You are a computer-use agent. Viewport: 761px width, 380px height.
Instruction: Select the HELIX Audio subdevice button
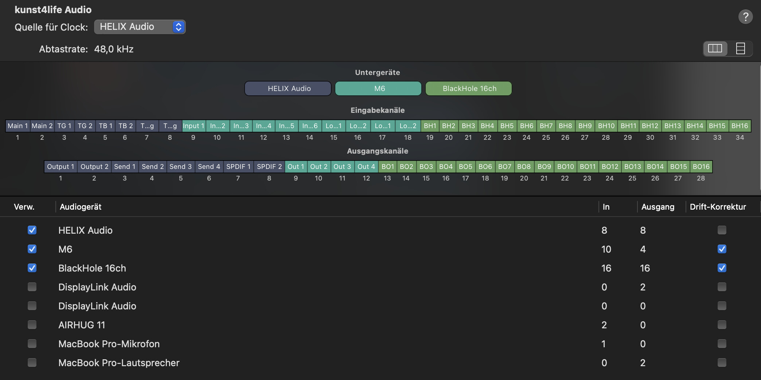click(x=288, y=88)
